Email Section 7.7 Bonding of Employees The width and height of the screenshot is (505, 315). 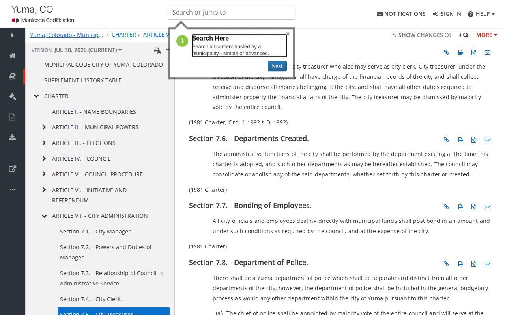(488, 207)
